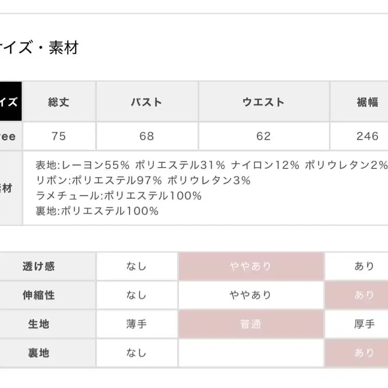Select highlighted ややあり in 透け感 row
The width and height of the screenshot is (388, 388).
[251, 266]
